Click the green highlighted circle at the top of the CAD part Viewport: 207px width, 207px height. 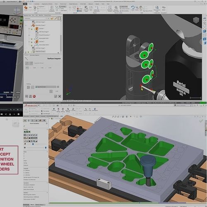[151, 47]
